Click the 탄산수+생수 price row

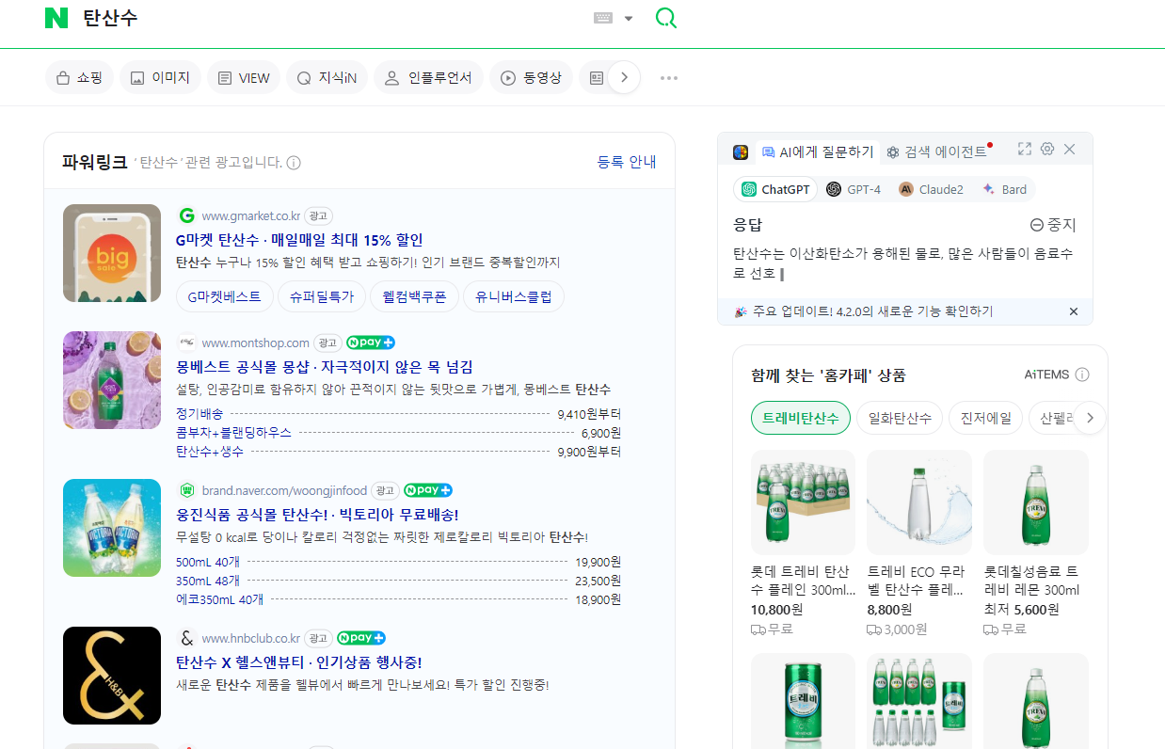398,452
